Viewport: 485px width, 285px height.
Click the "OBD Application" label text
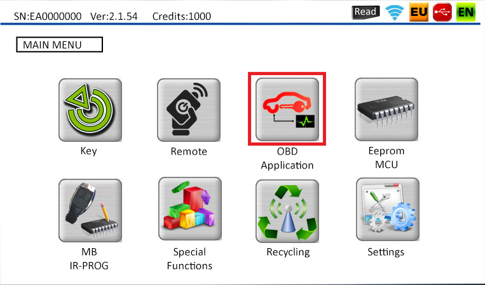click(287, 158)
